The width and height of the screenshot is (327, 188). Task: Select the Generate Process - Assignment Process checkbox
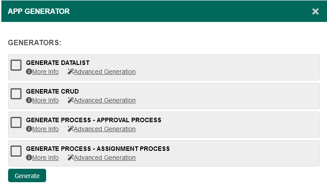point(16,151)
